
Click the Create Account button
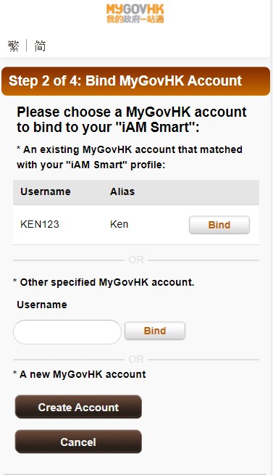(78, 407)
